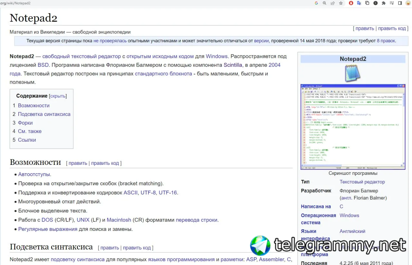Open the infobox 'Windows' operating system link
412x265 pixels.
[x=349, y=215]
